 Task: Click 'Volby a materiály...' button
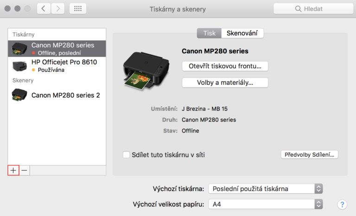225,83
